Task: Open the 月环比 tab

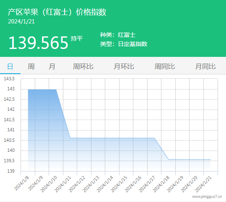Action: pyautogui.click(x=124, y=66)
